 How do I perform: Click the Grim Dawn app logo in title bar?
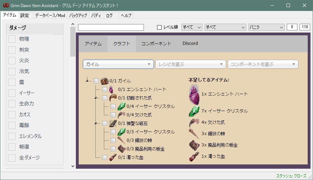[x=6, y=5]
